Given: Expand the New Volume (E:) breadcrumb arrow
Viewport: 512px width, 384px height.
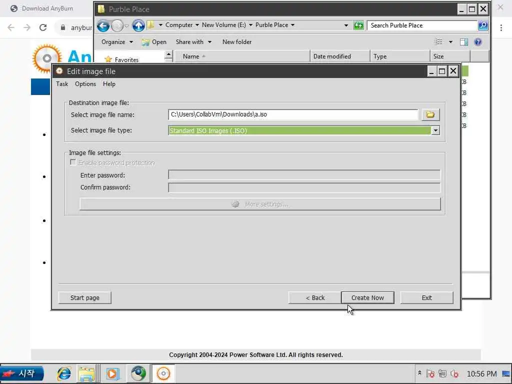Looking at the screenshot, I should [250, 25].
